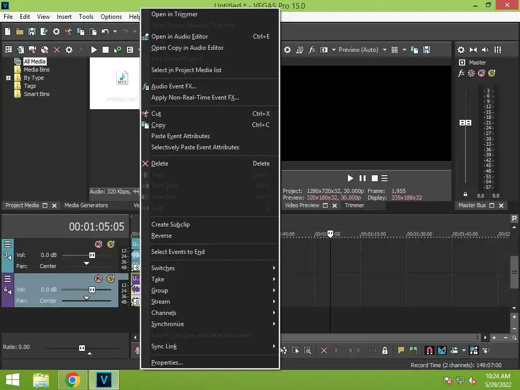
Task: Mute audio track 3
Action: point(99,244)
